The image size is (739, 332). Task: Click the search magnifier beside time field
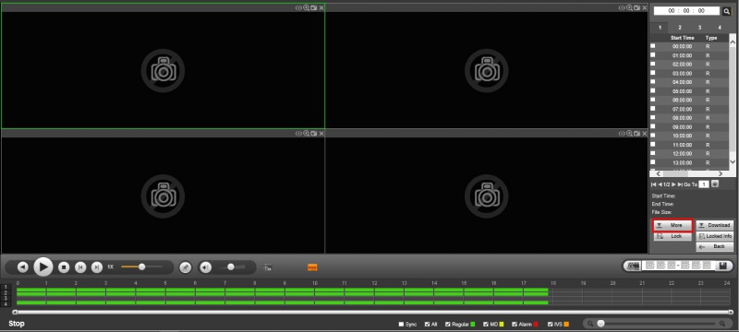(726, 11)
